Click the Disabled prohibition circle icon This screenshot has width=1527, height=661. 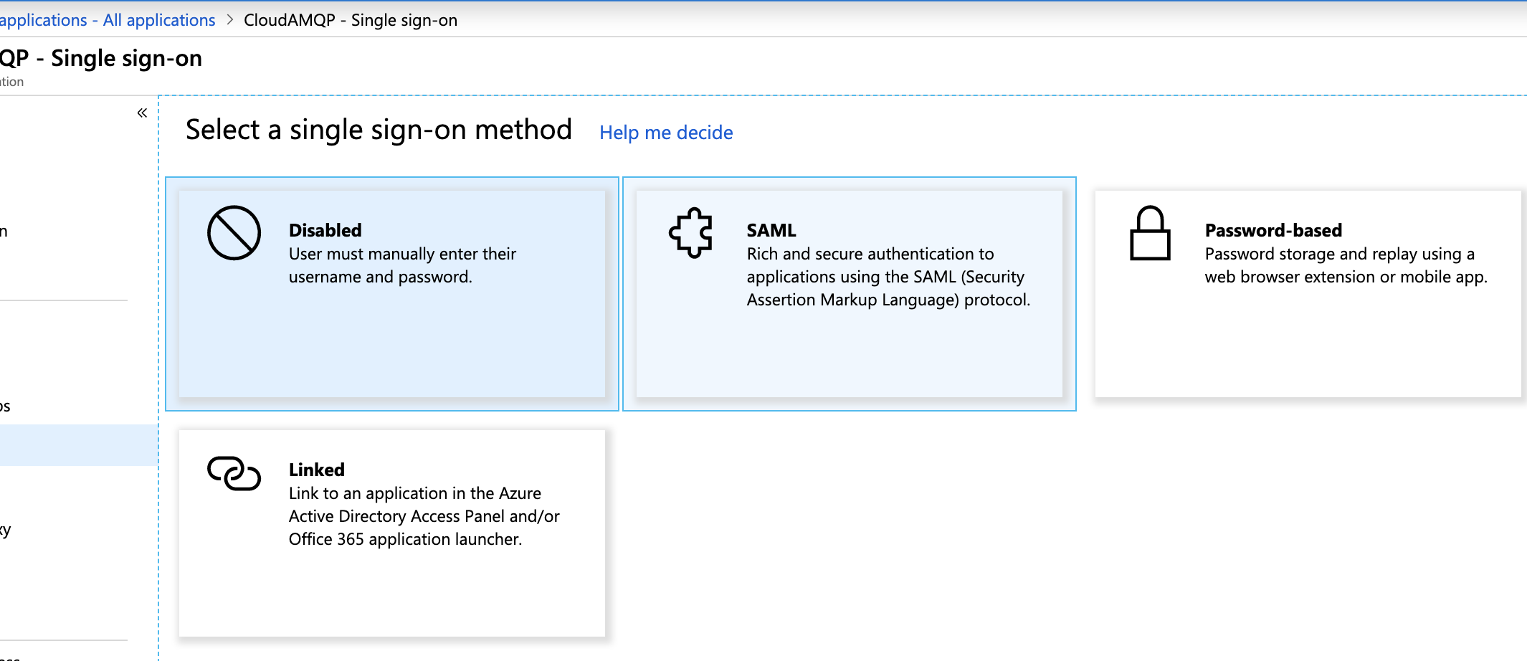point(234,233)
